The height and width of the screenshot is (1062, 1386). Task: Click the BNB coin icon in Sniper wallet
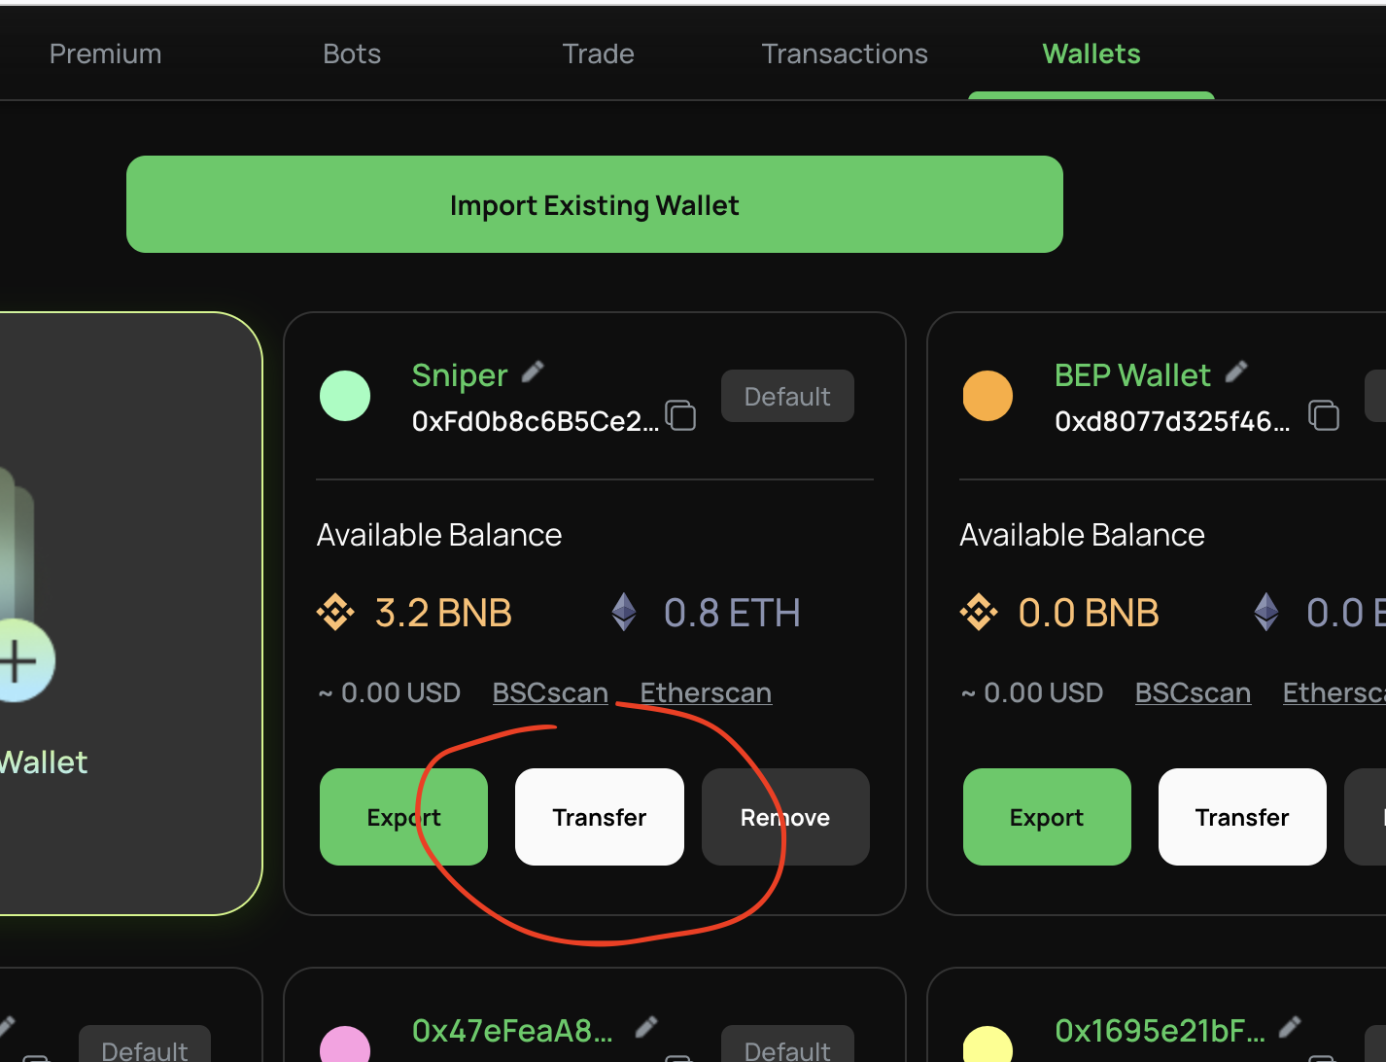(335, 613)
